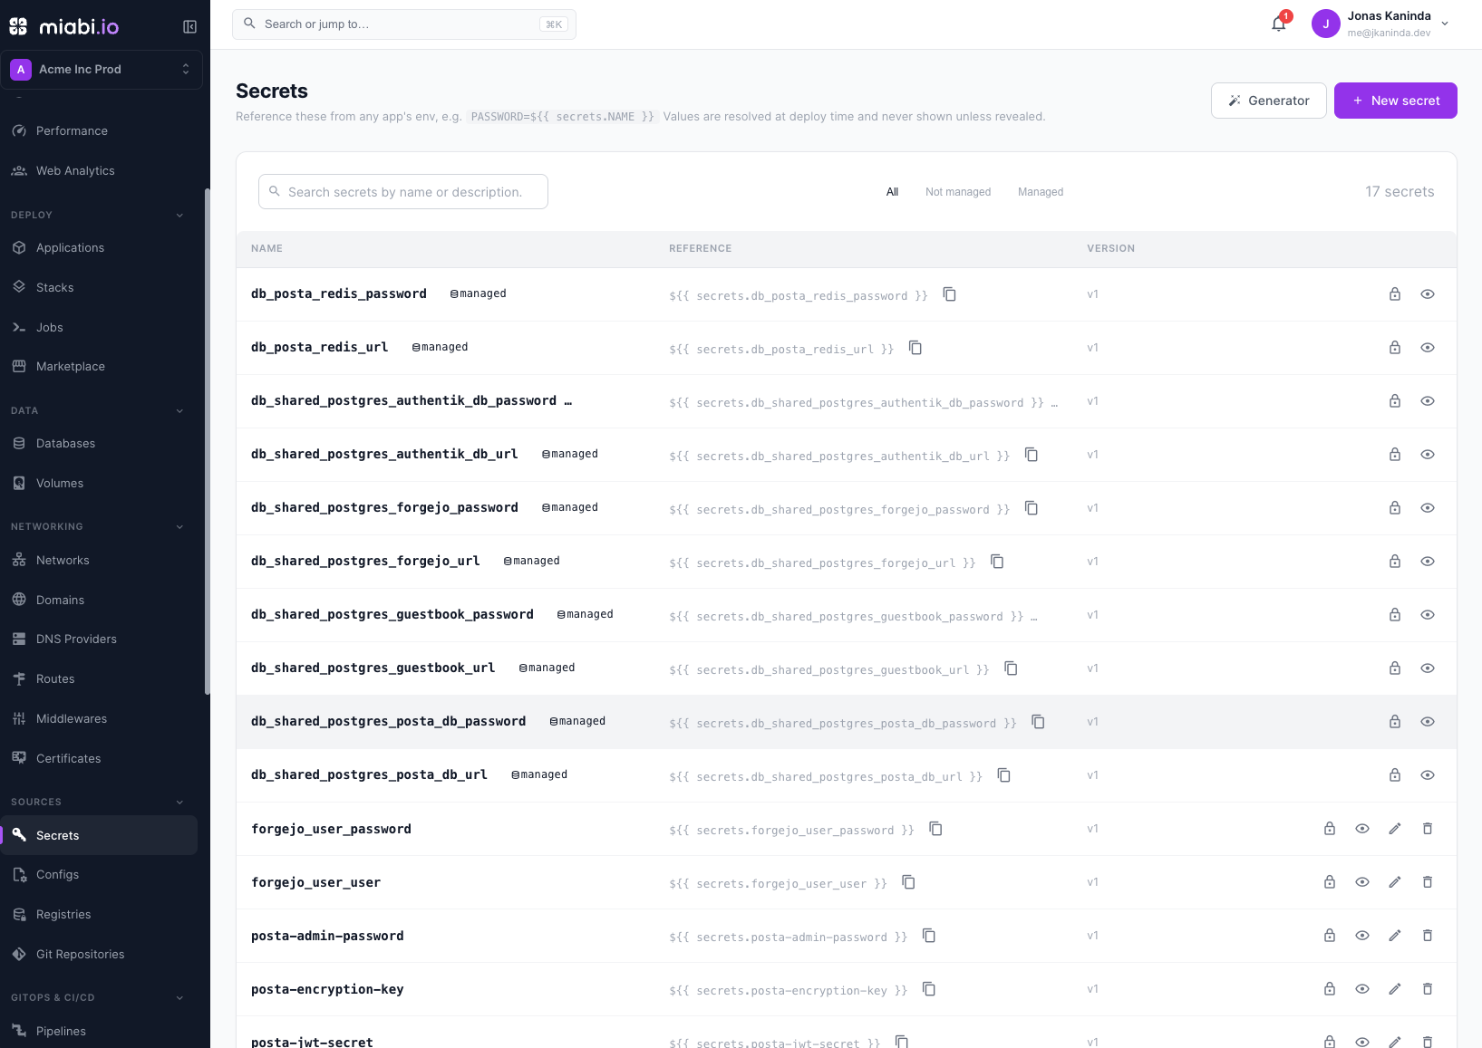This screenshot has height=1048, width=1482.
Task: Copy reference for db_shared_postgres_forgejo_url
Action: coord(997,562)
